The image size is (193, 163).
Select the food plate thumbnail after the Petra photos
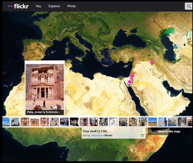pos(55,122)
